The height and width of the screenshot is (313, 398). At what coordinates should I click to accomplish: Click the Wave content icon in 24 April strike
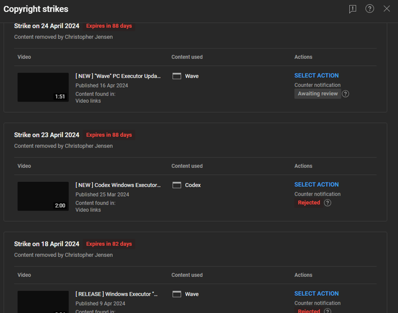point(177,76)
